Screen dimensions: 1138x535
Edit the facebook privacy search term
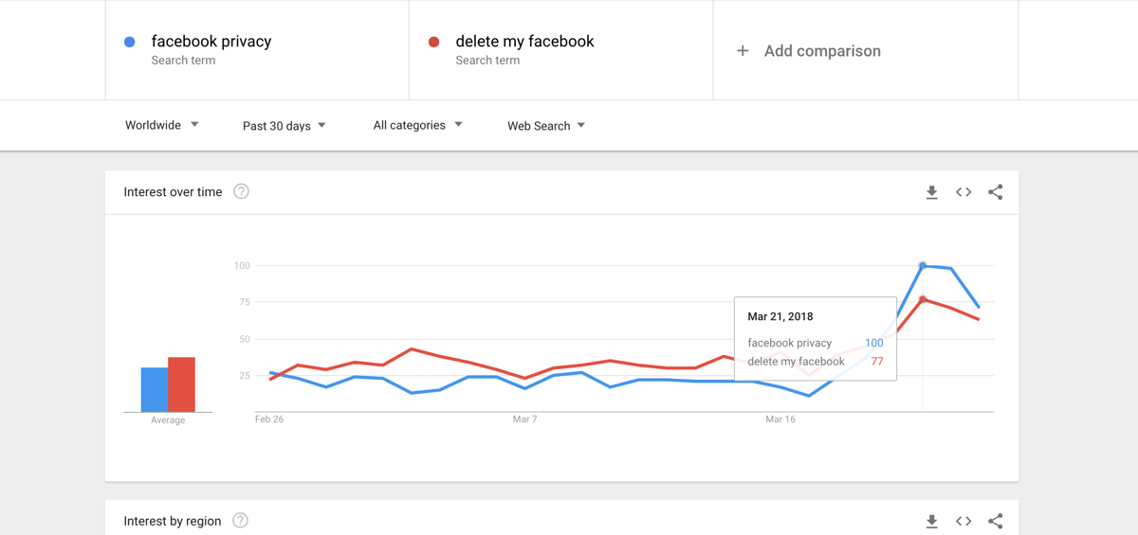[211, 42]
